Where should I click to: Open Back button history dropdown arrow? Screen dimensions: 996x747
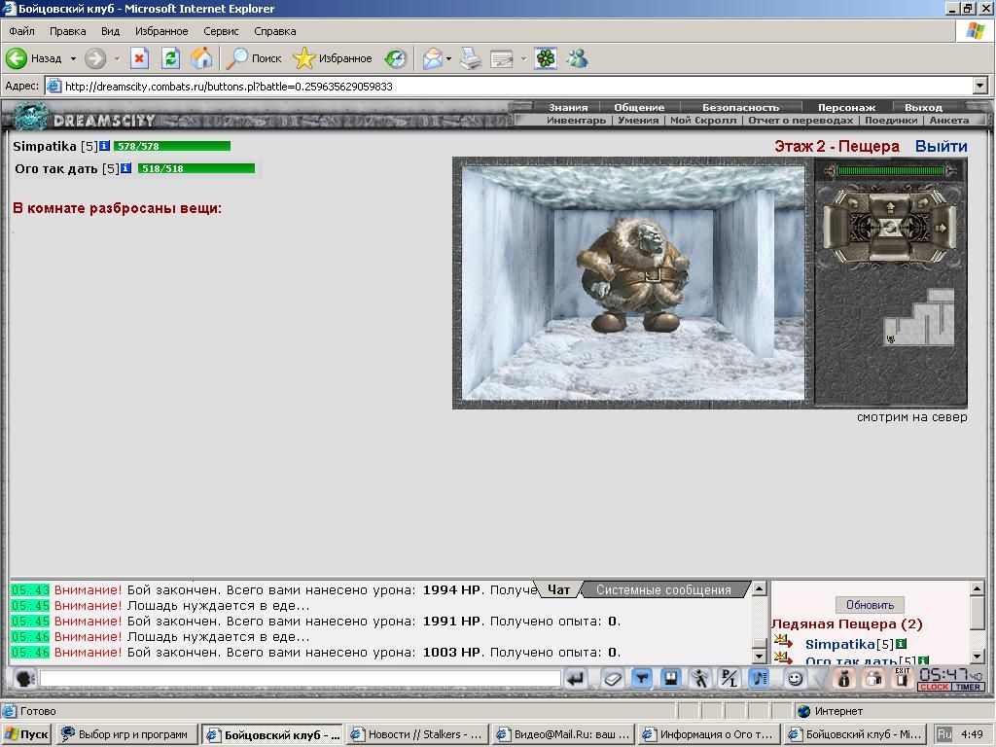pos(73,58)
